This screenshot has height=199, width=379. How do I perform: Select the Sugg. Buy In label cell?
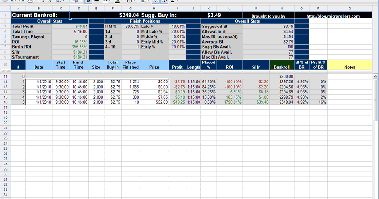tap(163, 15)
